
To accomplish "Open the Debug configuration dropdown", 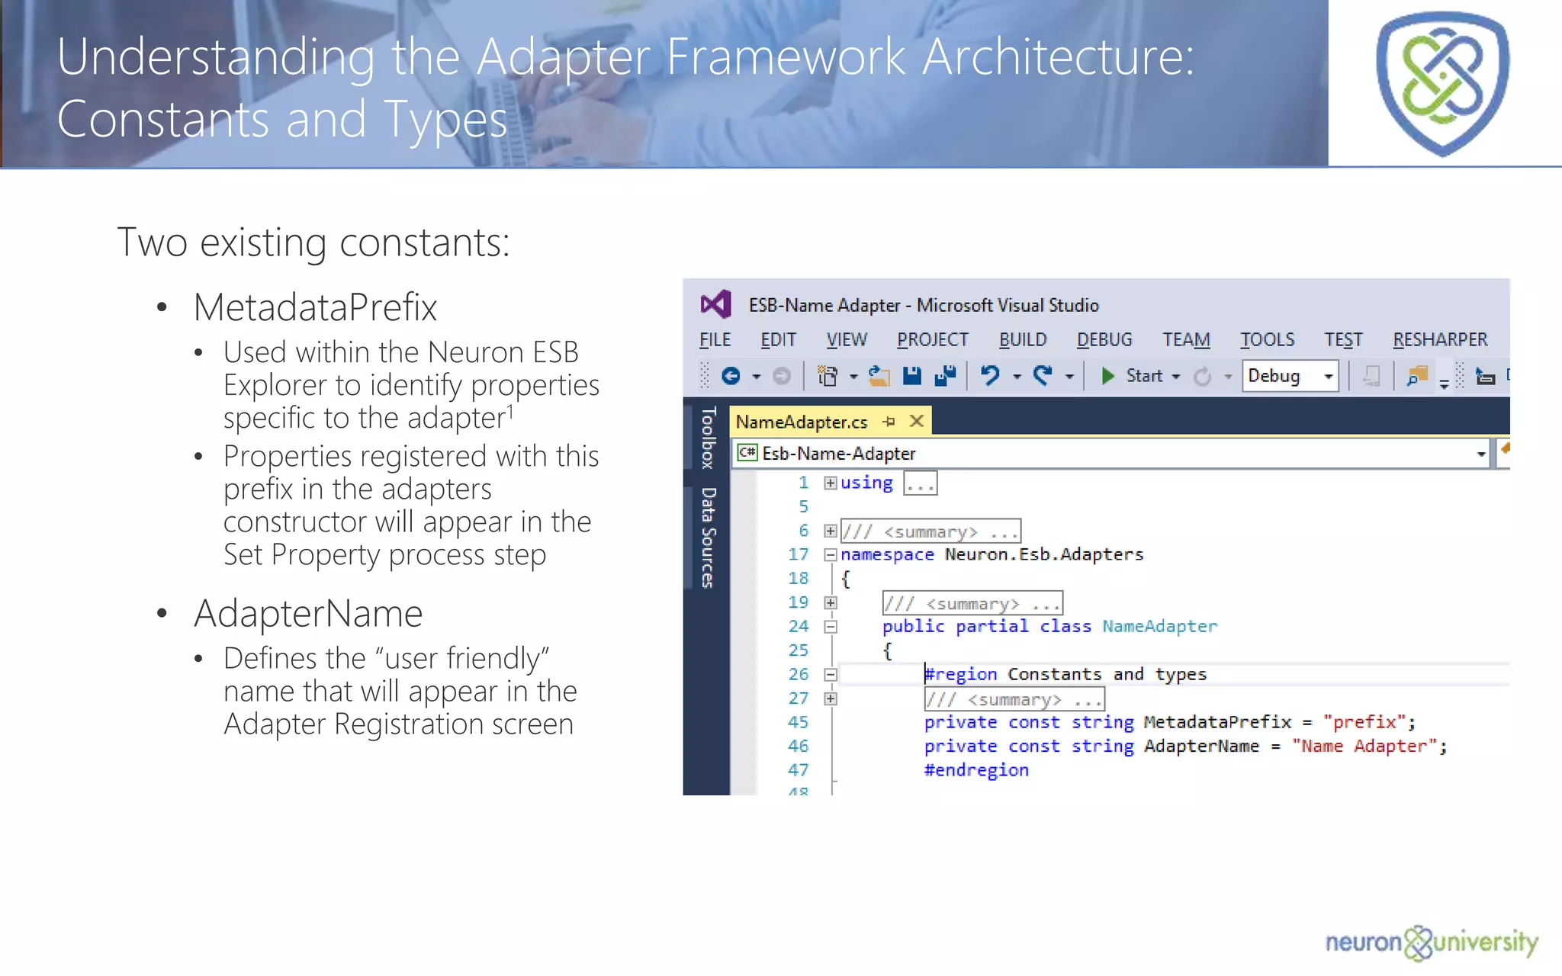I will coord(1328,377).
